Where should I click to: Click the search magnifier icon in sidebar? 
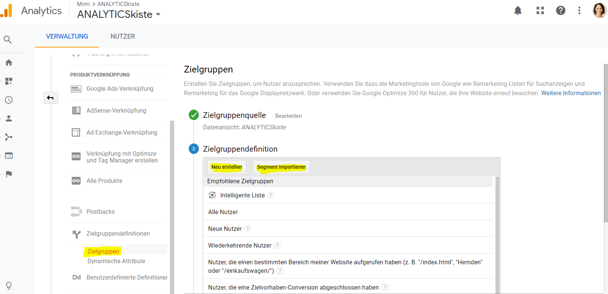coord(7,39)
